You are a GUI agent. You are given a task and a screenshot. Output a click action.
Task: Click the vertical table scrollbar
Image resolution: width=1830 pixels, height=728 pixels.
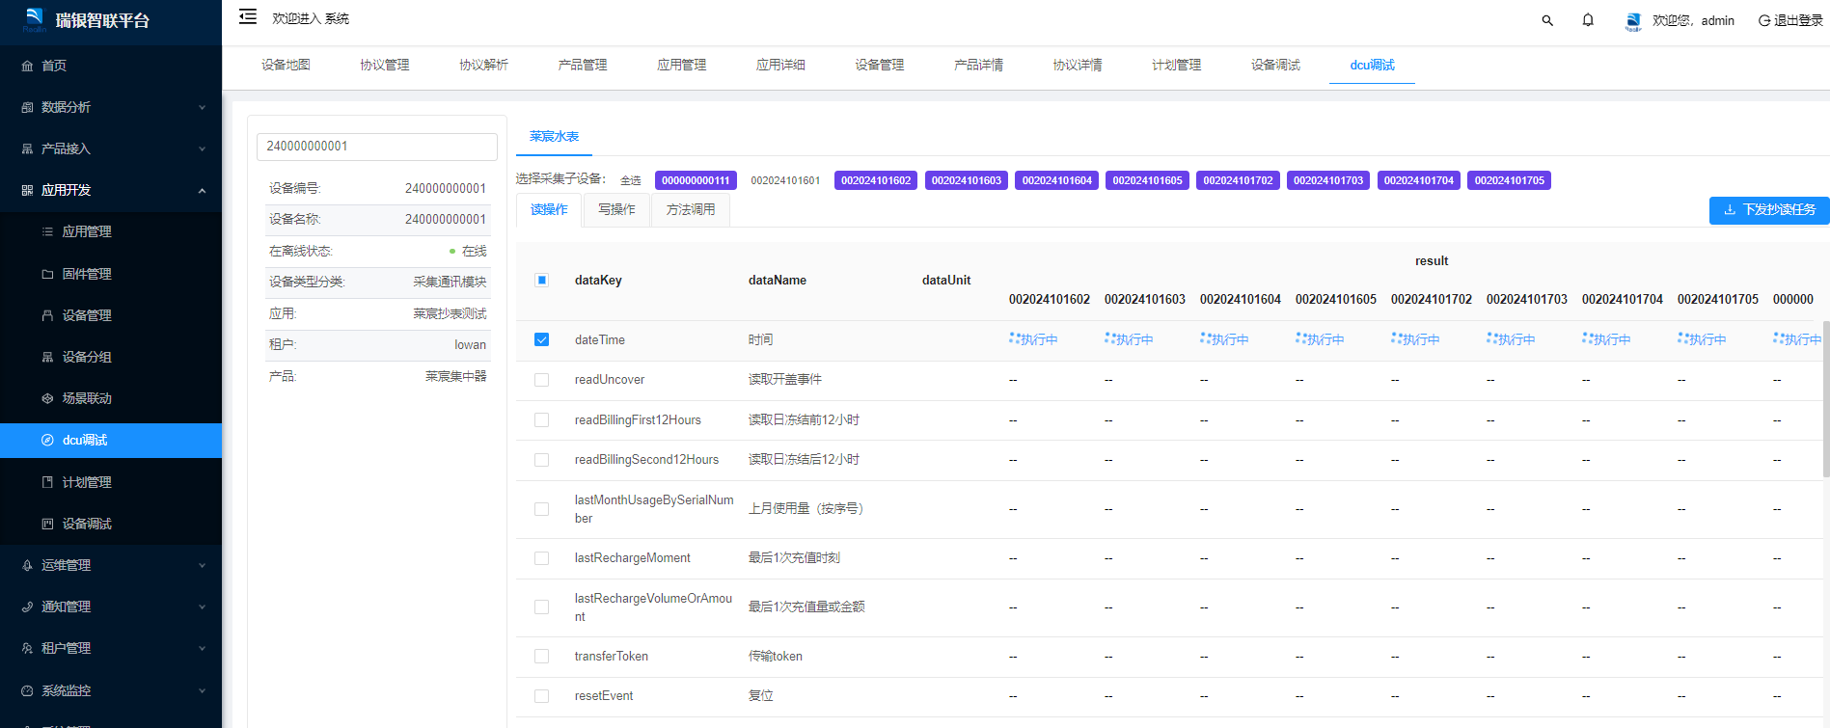1825,400
